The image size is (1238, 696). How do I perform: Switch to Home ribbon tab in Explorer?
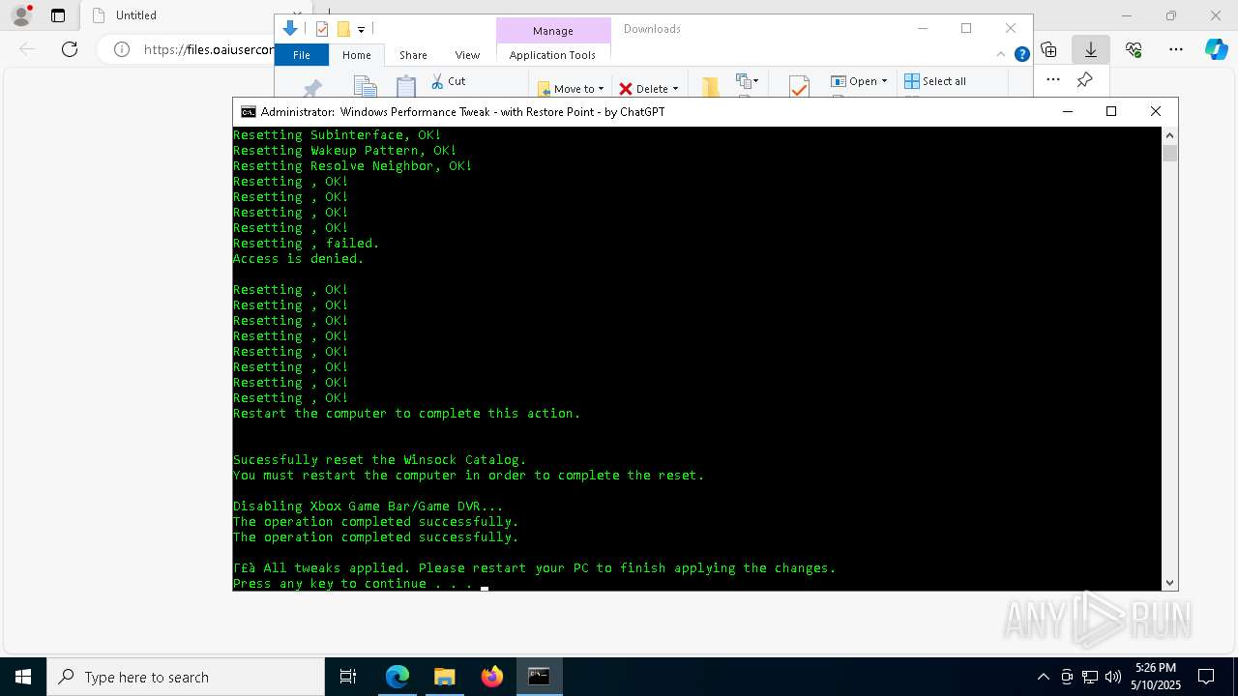coord(357,55)
